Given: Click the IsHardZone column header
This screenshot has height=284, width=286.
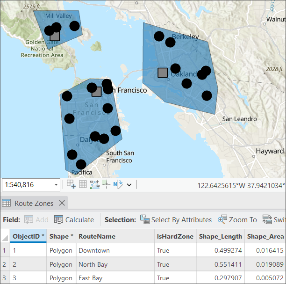Looking at the screenshot, I should [175, 236].
